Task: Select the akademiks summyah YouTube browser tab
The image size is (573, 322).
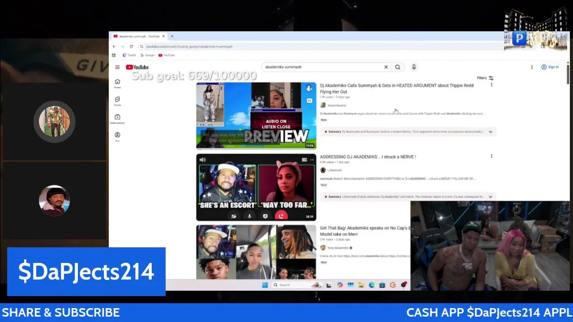Action: [x=139, y=36]
